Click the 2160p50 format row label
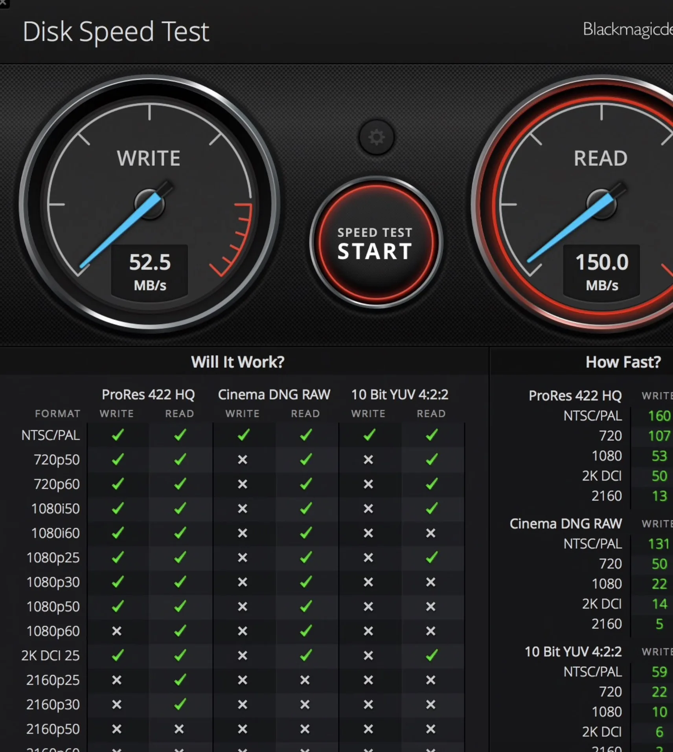Image resolution: width=673 pixels, height=752 pixels. tap(53, 730)
